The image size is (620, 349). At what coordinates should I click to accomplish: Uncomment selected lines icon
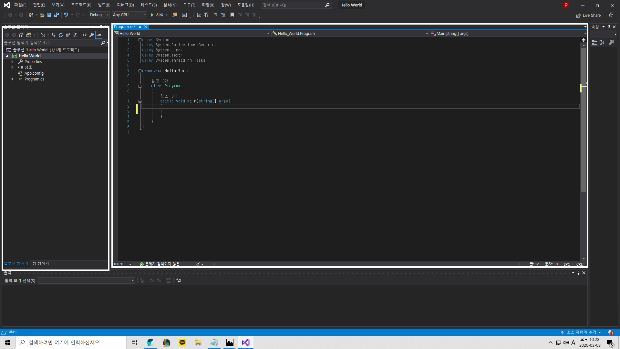223,15
